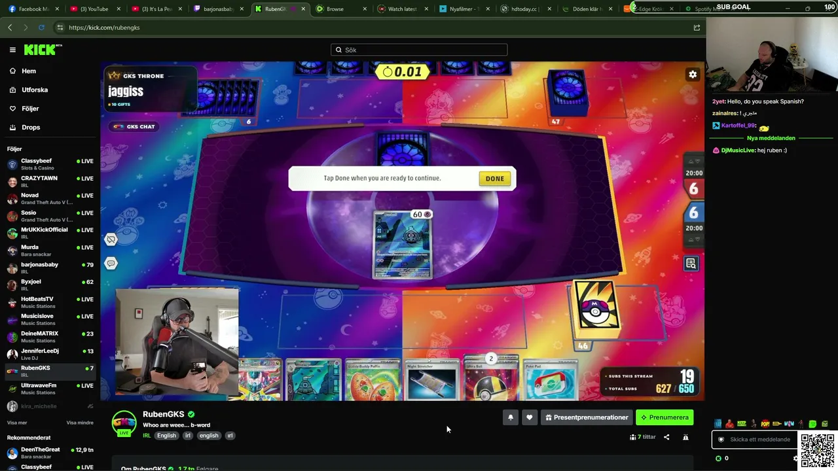Click the green Prenumerera button
The image size is (838, 471).
pos(665,417)
